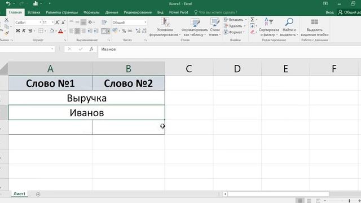Image resolution: width=361 pixels, height=203 pixels.
Task: Apply Percent style with % icon
Action: pos(124,31)
